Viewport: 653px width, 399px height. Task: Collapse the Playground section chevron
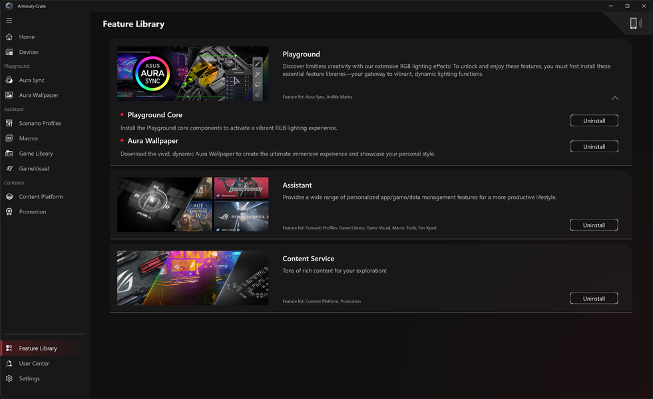614,98
